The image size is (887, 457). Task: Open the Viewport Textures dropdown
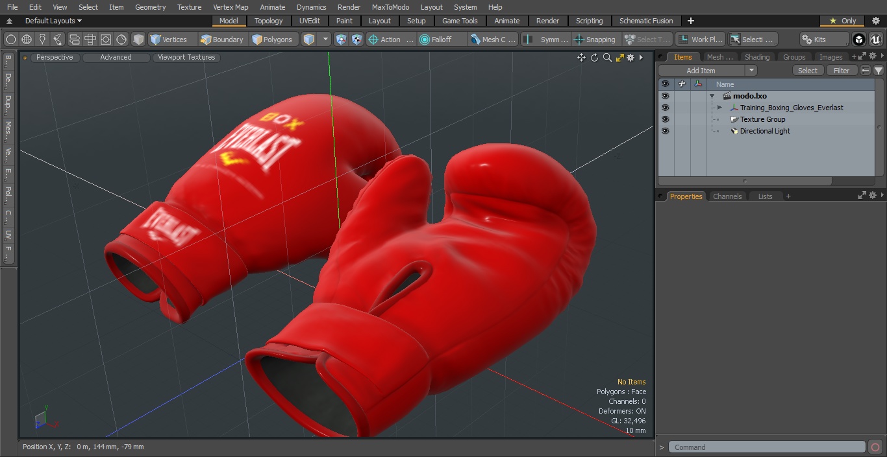186,57
